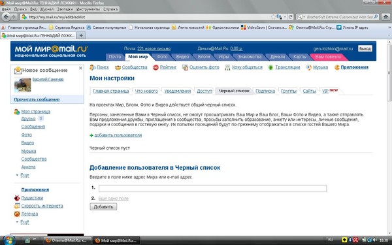
Task: Click the Пушистики app icon in sidebar
Action: coord(17,198)
